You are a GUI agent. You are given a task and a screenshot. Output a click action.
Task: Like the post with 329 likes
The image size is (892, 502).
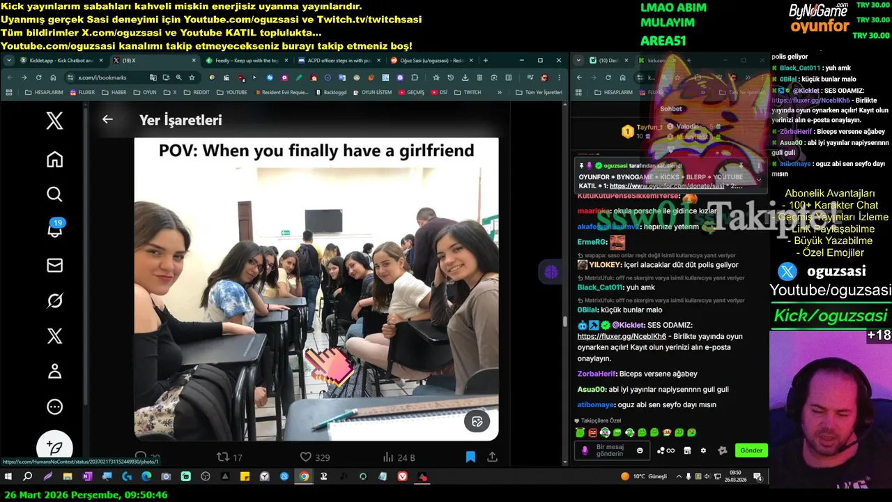point(314,457)
